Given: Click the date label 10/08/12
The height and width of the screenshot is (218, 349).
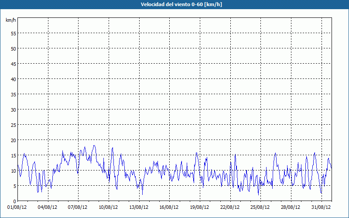Looking at the screenshot, I should point(108,208).
